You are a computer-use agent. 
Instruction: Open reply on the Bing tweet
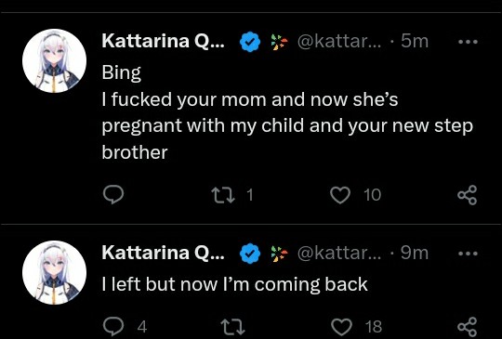point(113,195)
